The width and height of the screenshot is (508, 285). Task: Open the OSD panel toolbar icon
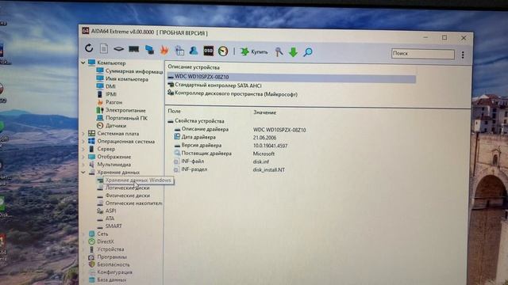click(208, 51)
